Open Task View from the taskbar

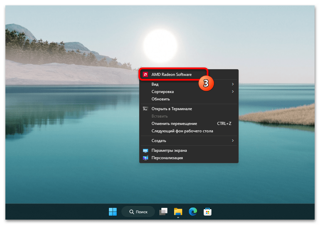163,212
